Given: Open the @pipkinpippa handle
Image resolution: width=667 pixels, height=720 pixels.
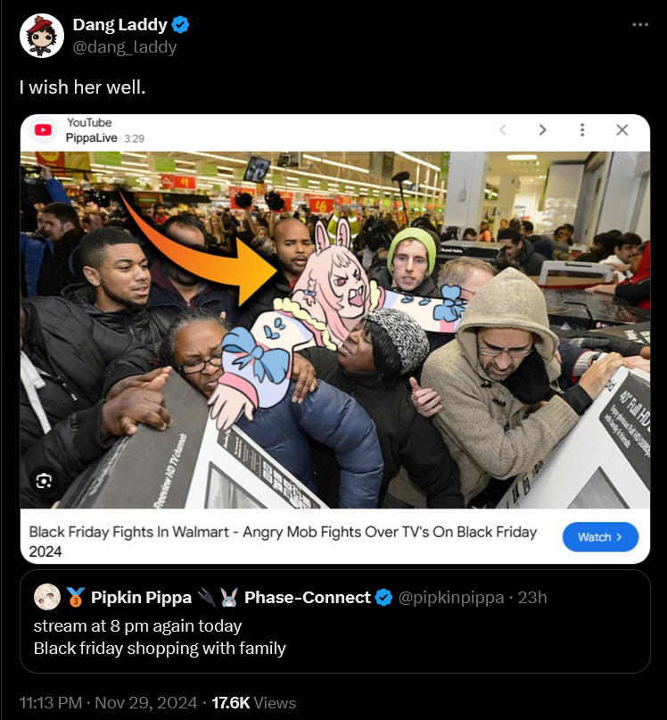Looking at the screenshot, I should point(450,598).
